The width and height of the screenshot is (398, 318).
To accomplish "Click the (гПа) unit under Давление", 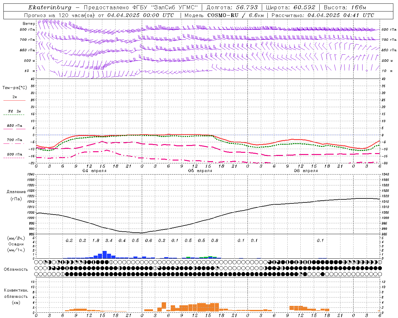I will coord(16,199).
